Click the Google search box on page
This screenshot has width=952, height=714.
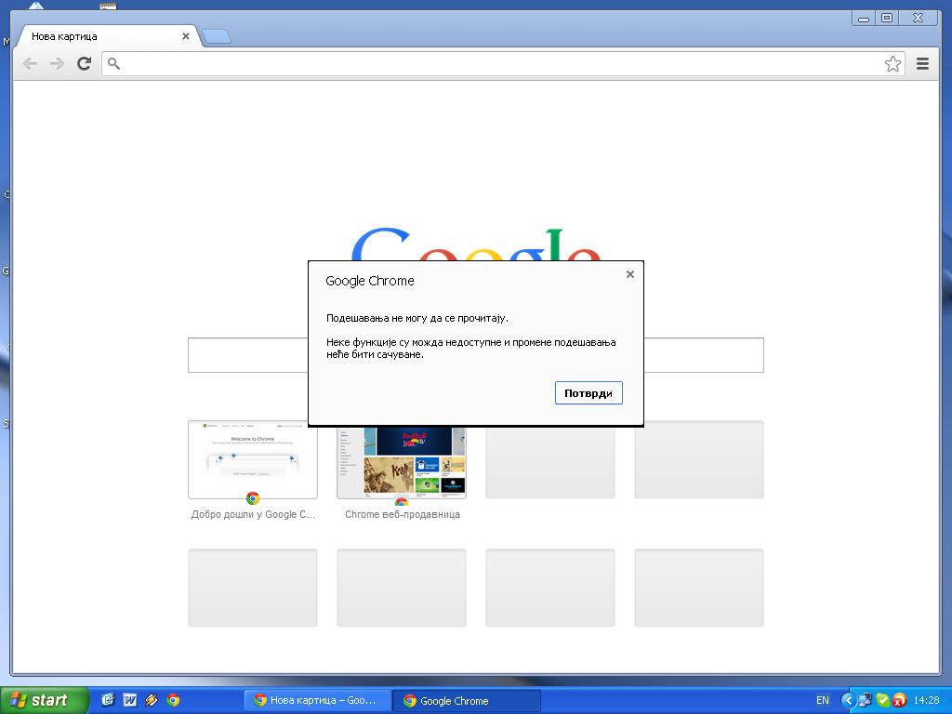coord(475,355)
